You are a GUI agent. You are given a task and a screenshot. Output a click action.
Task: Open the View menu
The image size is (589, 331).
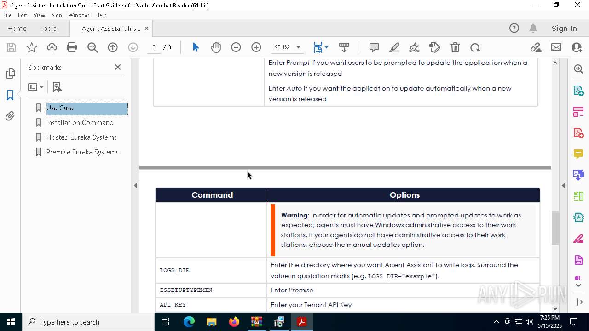(39, 15)
